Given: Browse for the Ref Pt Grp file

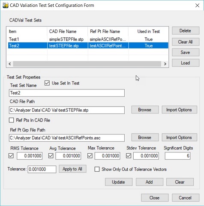Looking at the screenshot, I should pyautogui.click(x=145, y=137).
